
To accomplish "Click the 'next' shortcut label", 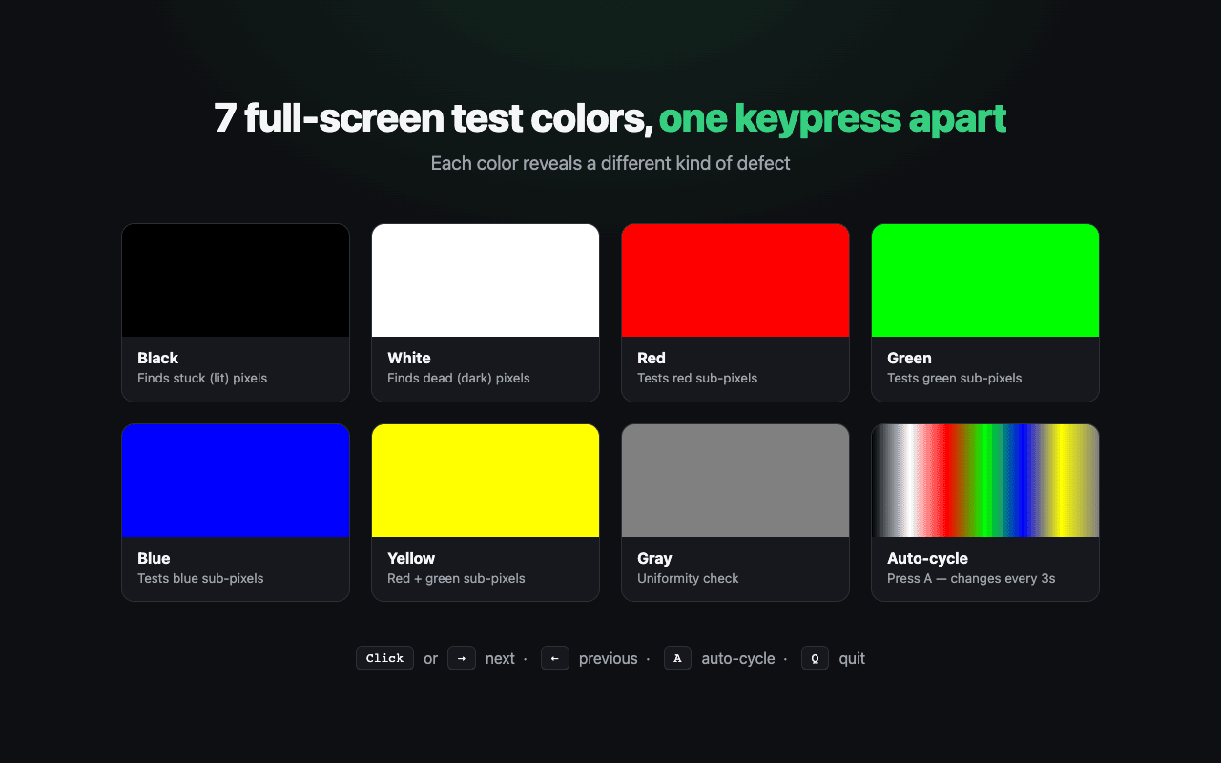I will tap(500, 659).
